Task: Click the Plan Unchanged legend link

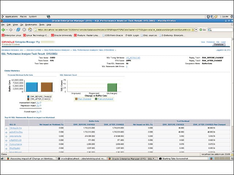Action: pos(105,99)
